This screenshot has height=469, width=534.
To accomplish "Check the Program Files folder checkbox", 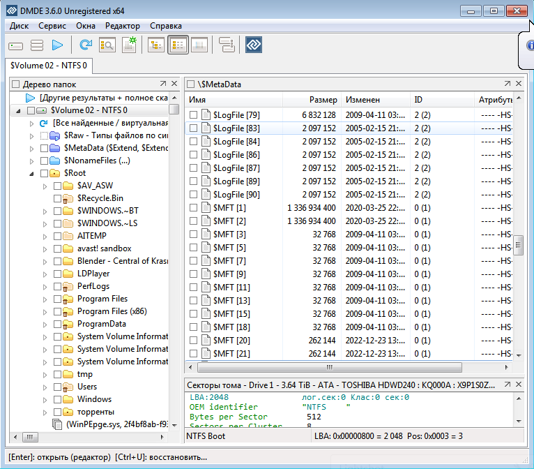I will pyautogui.click(x=57, y=299).
